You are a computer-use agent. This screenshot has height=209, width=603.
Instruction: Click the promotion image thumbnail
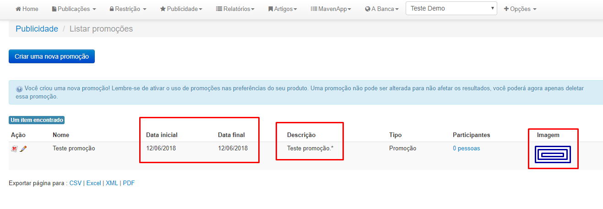pyautogui.click(x=553, y=154)
